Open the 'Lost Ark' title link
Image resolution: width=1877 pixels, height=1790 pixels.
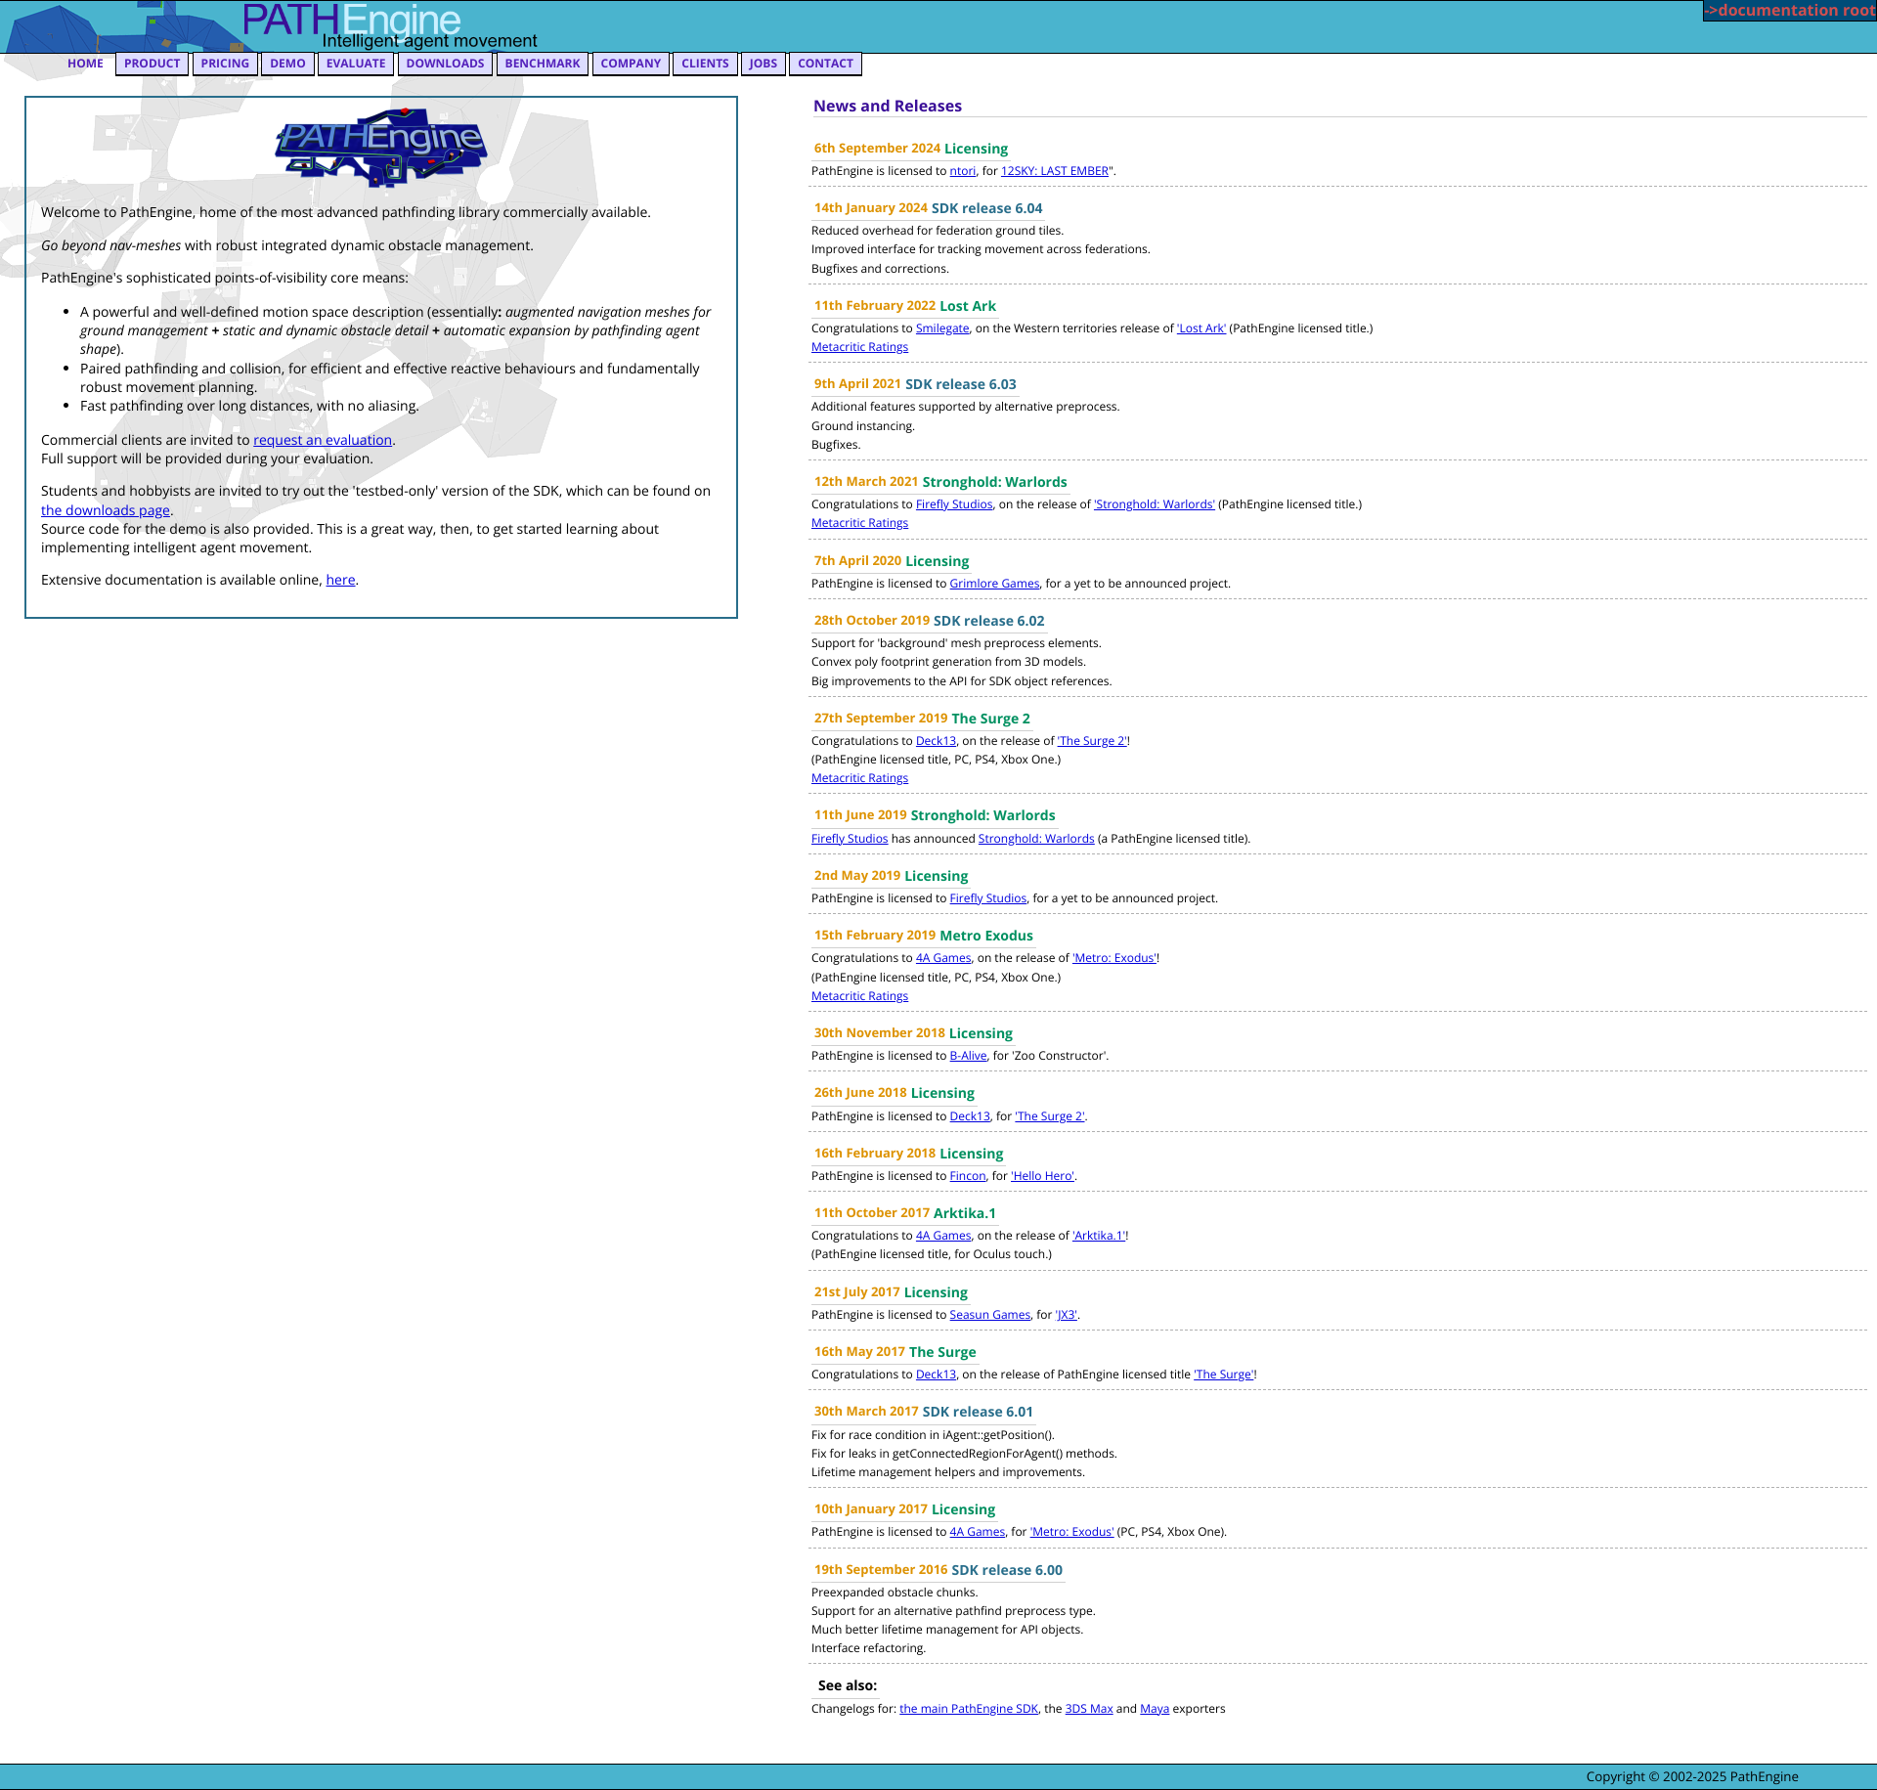1201,328
